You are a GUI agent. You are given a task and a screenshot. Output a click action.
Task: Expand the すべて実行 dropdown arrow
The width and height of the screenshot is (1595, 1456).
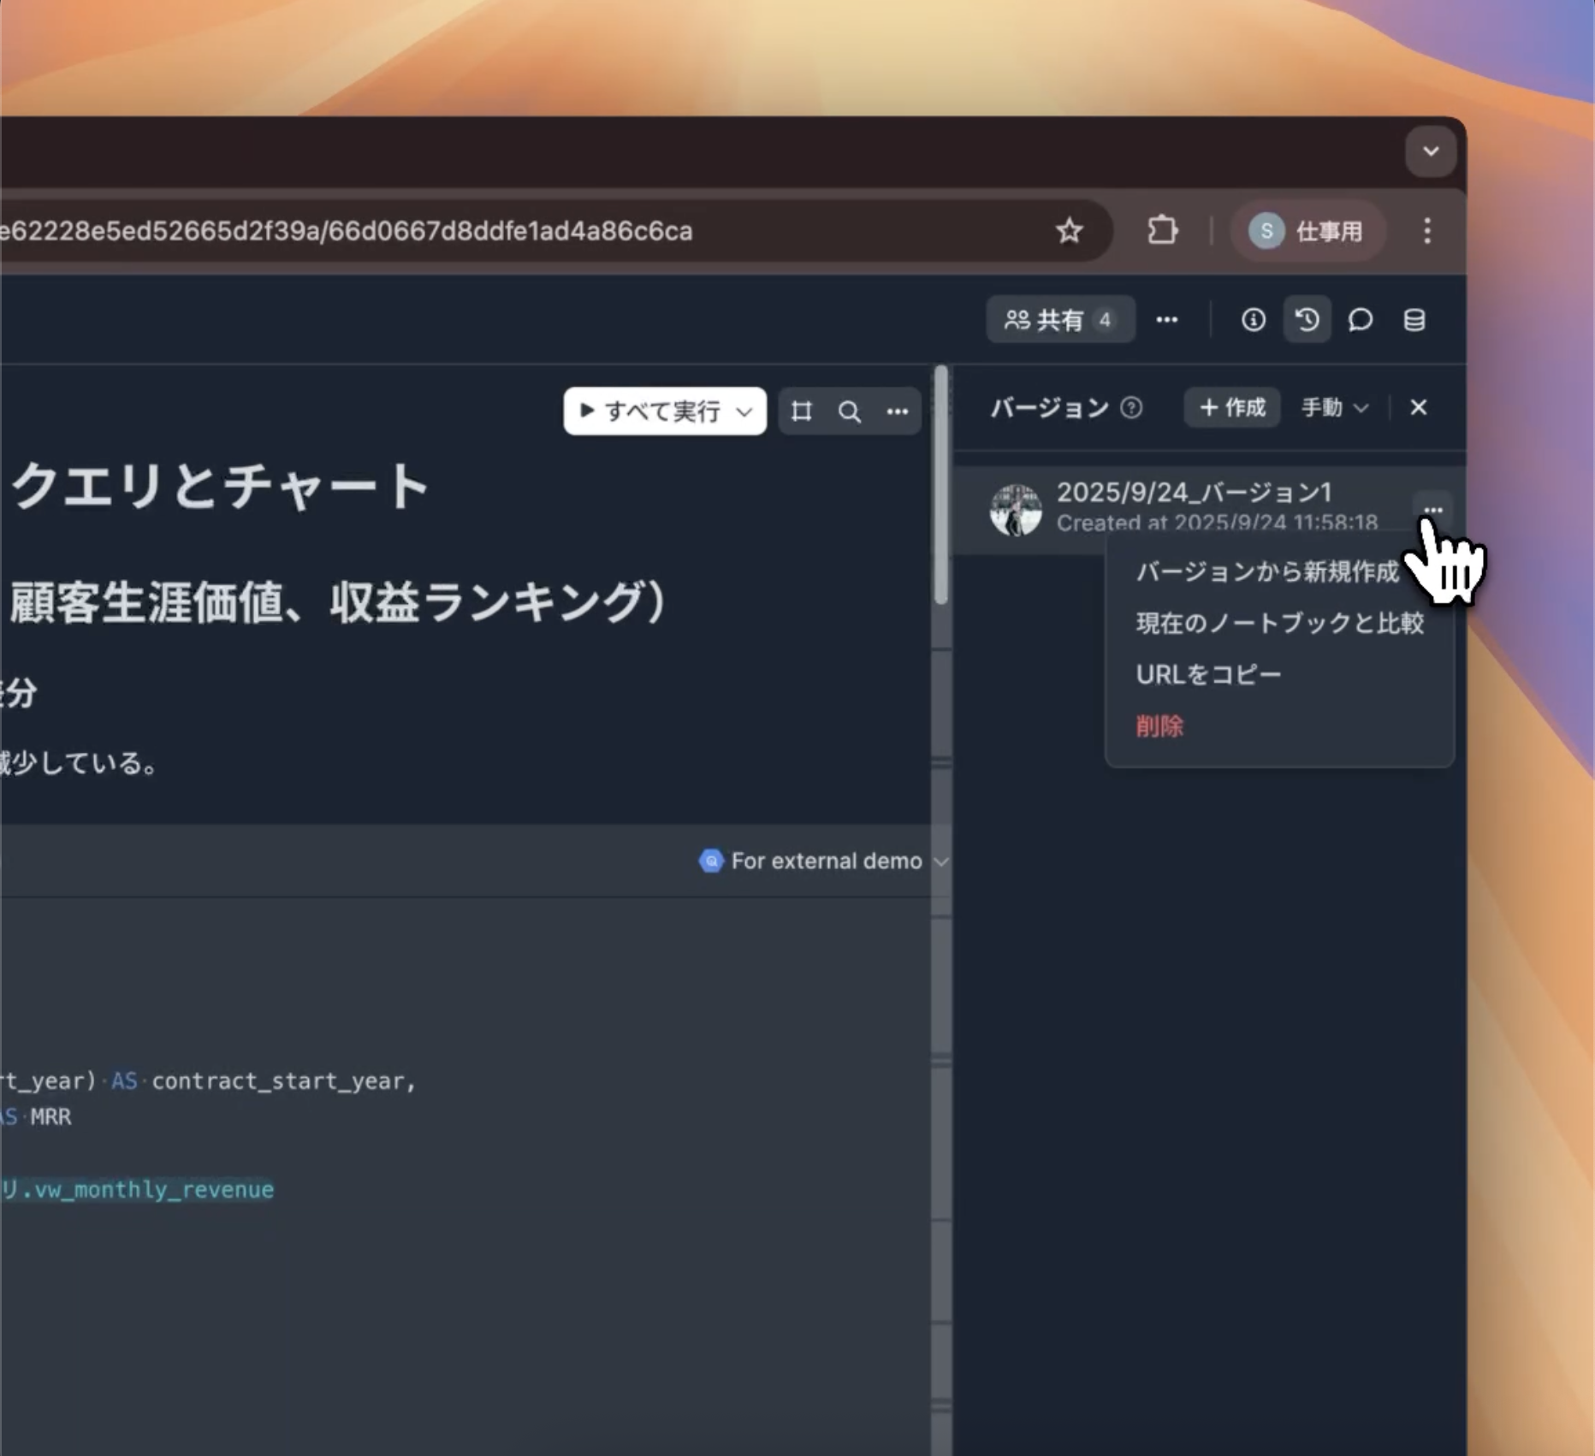tap(745, 411)
